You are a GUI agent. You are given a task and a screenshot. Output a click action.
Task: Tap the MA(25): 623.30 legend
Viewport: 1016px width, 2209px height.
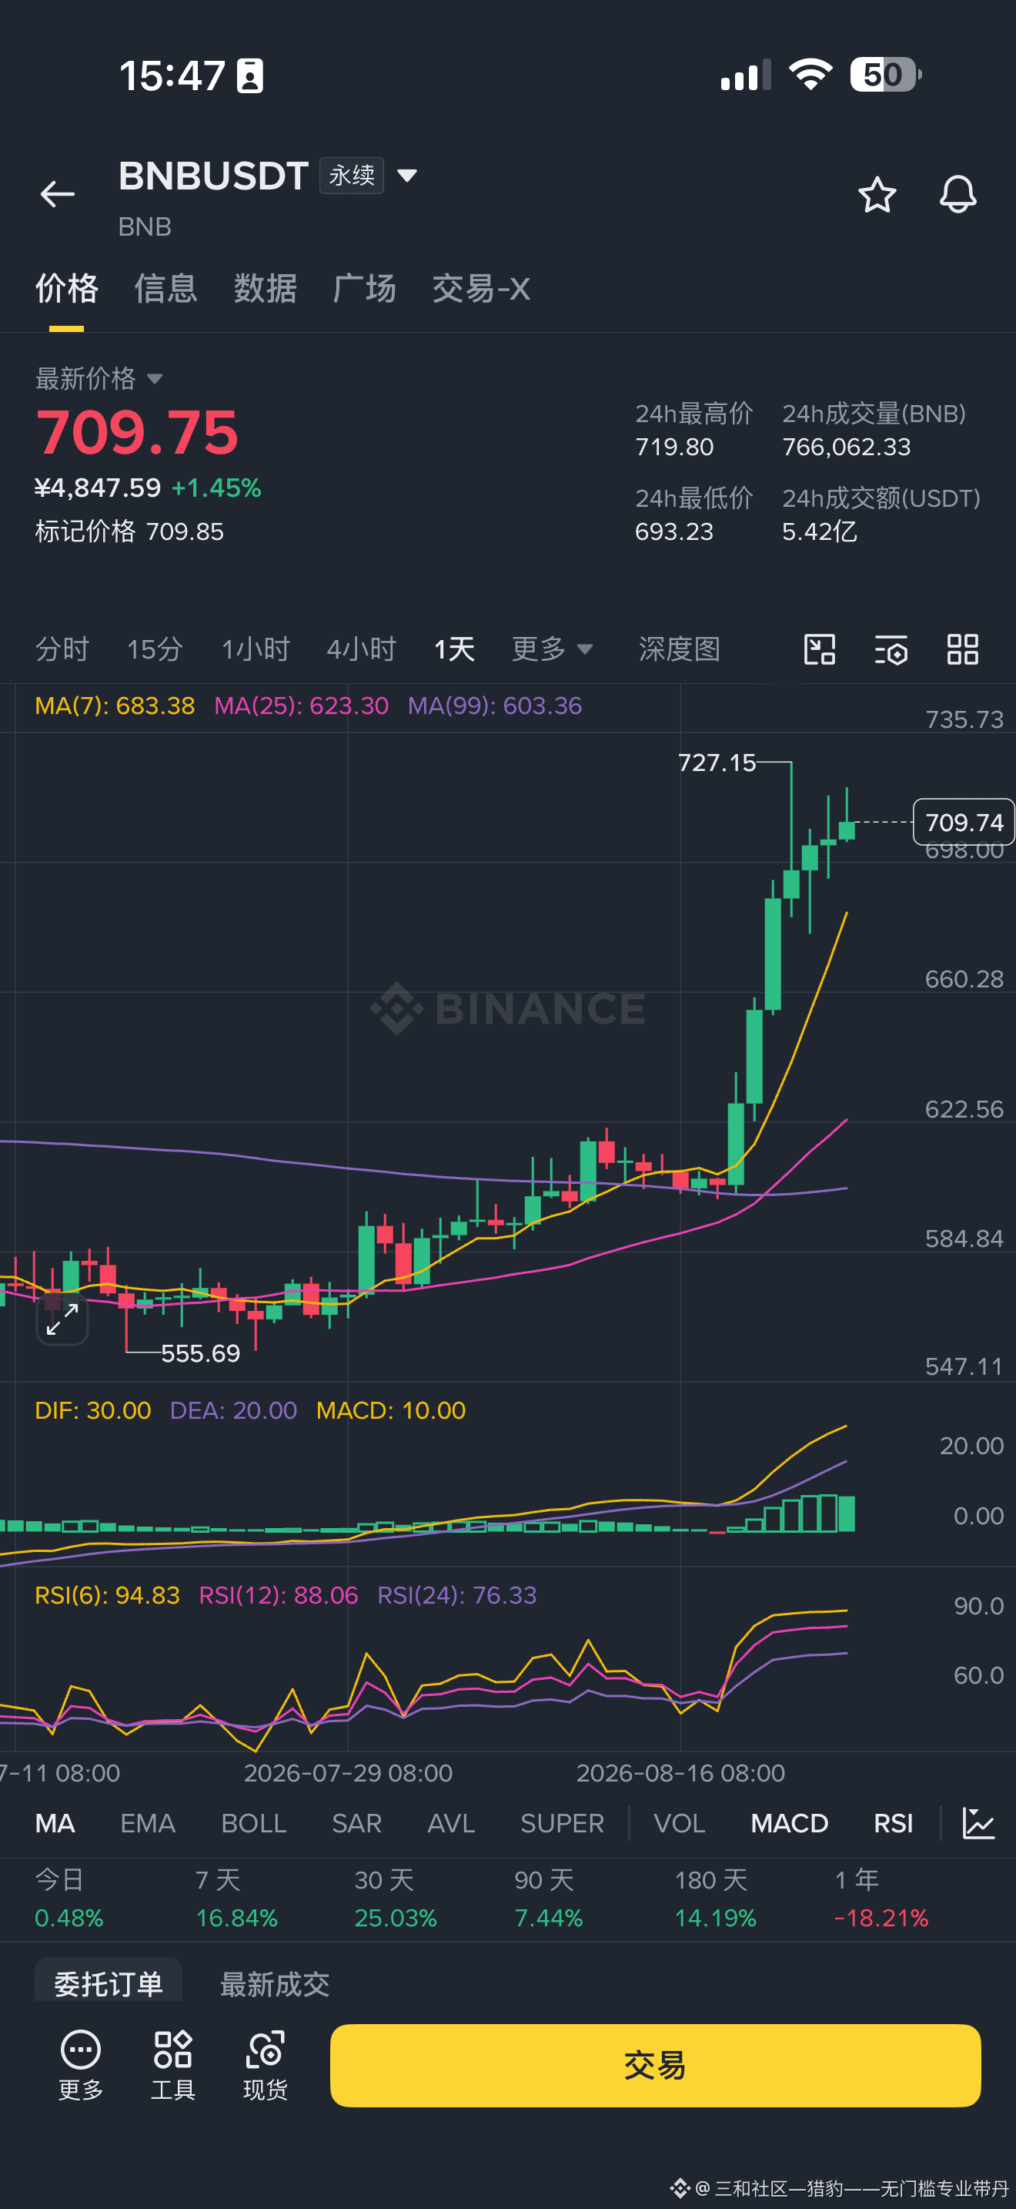(301, 706)
